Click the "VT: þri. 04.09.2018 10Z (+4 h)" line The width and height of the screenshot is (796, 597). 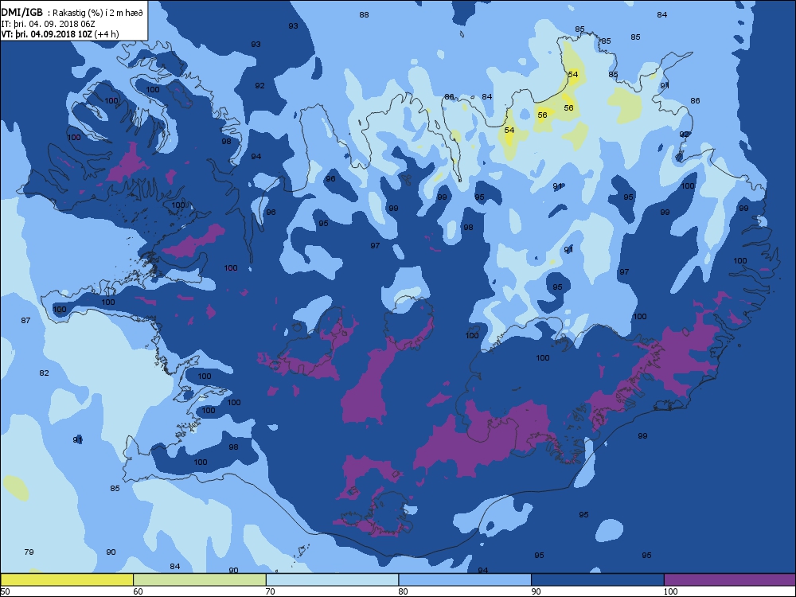point(60,34)
